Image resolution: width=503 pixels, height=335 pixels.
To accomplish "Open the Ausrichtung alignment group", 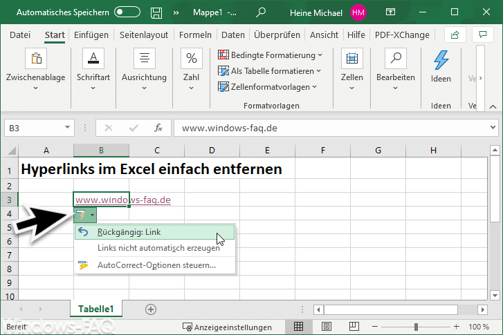I will 144,69.
